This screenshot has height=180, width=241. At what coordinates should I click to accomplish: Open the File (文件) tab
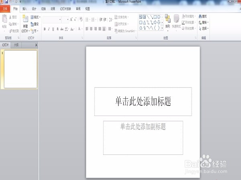pyautogui.click(x=5, y=9)
